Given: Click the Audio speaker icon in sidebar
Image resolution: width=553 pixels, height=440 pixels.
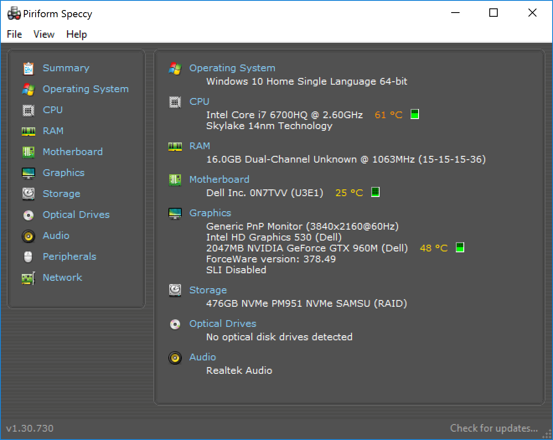Looking at the screenshot, I should 28,236.
